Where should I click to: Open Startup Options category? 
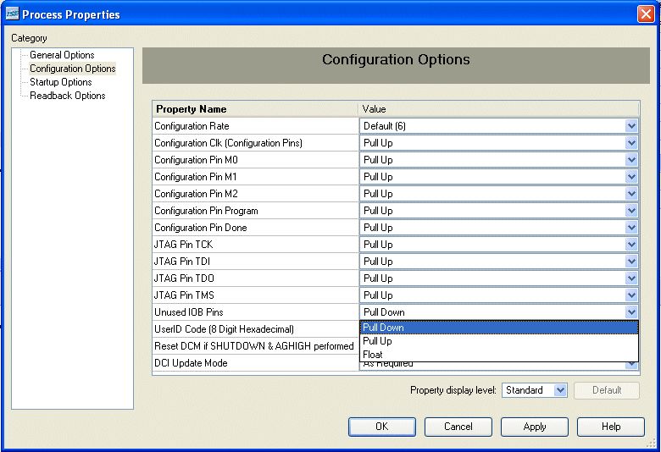[60, 82]
